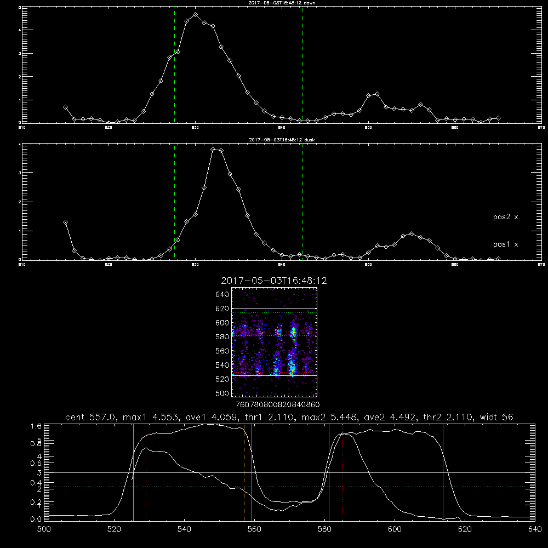548x548 pixels.
Task: Click the '560' label on image y-axis
Action: [x=222, y=351]
